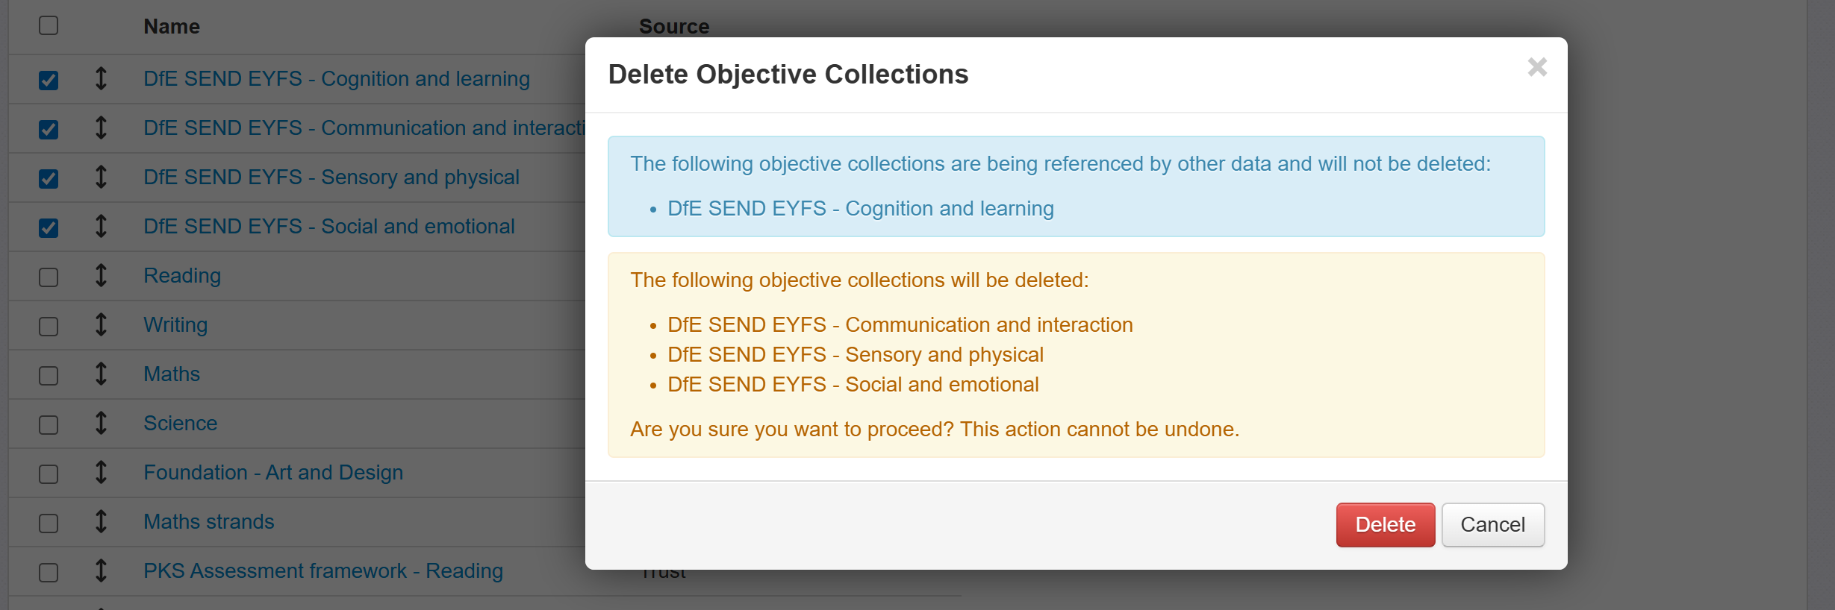1835x610 pixels.
Task: Click the drag handle icon beside Maths
Action: click(x=101, y=374)
